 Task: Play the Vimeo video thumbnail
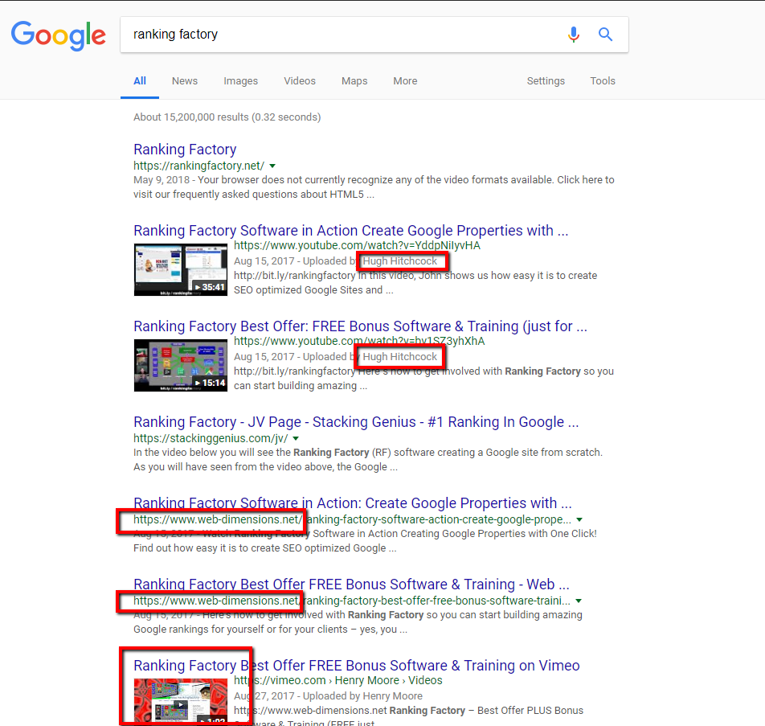(181, 700)
